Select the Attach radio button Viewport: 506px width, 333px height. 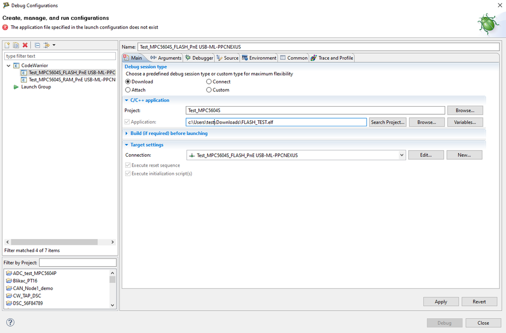(x=128, y=90)
